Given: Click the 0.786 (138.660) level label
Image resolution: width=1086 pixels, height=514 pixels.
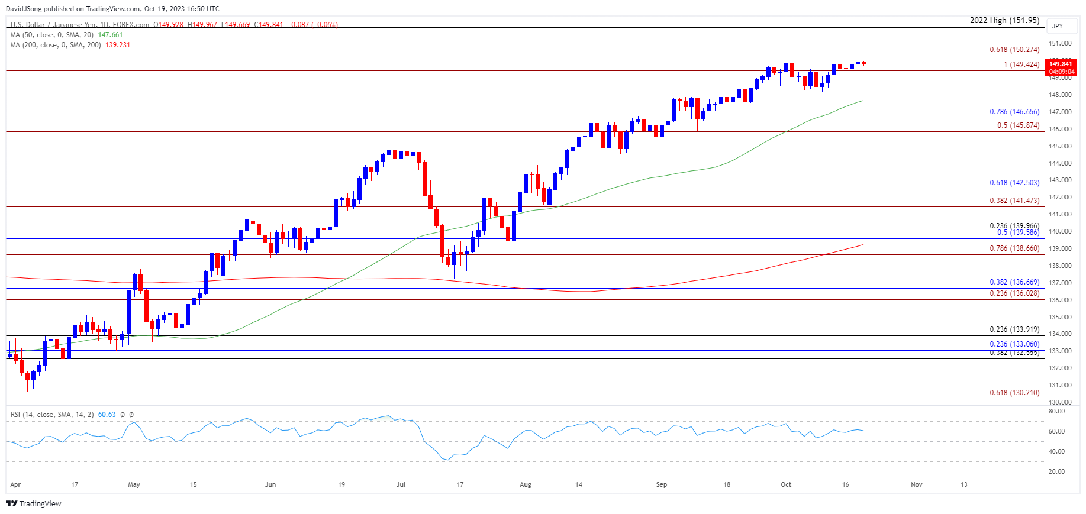Looking at the screenshot, I should click(x=1014, y=248).
